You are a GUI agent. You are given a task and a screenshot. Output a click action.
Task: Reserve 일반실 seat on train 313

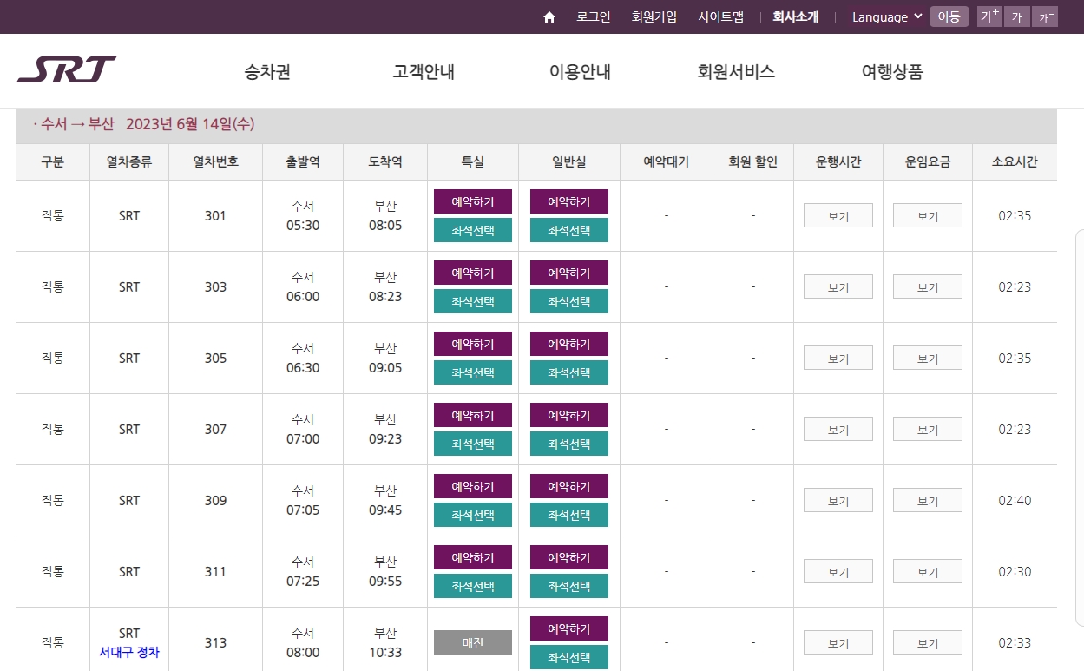[569, 628]
